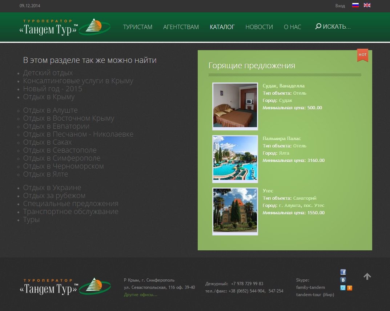Go to the НОВОСТИ section

tap(259, 27)
